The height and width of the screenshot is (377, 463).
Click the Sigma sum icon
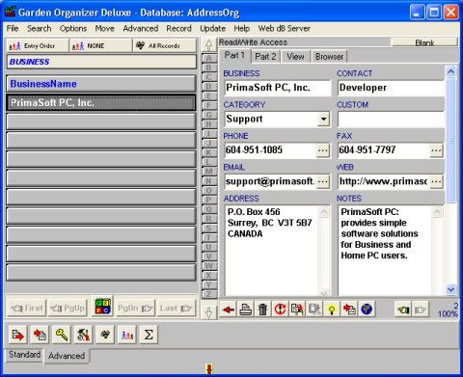click(149, 335)
